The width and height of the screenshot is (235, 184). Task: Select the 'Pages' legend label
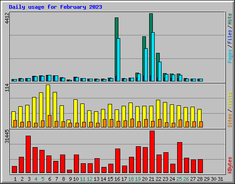click(230, 56)
